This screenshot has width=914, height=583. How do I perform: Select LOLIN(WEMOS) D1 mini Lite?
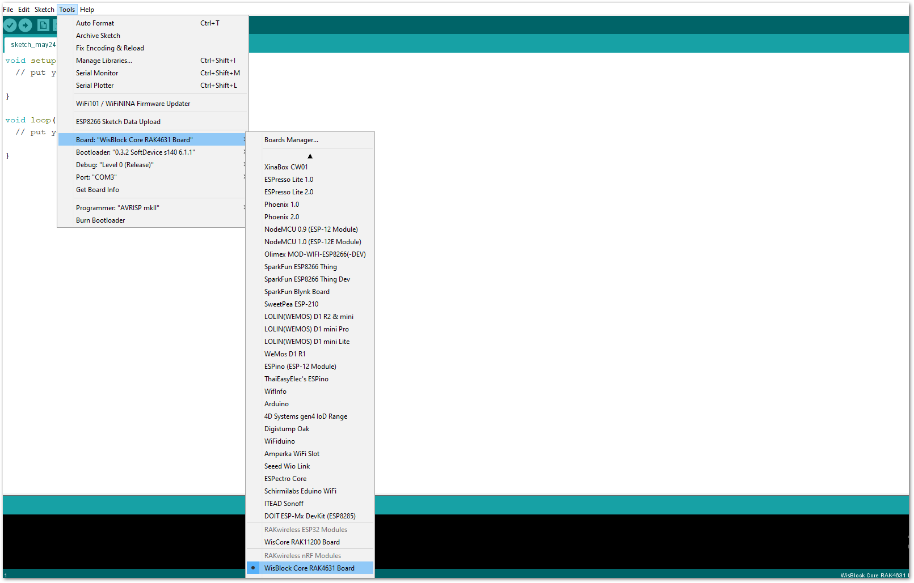310,342
